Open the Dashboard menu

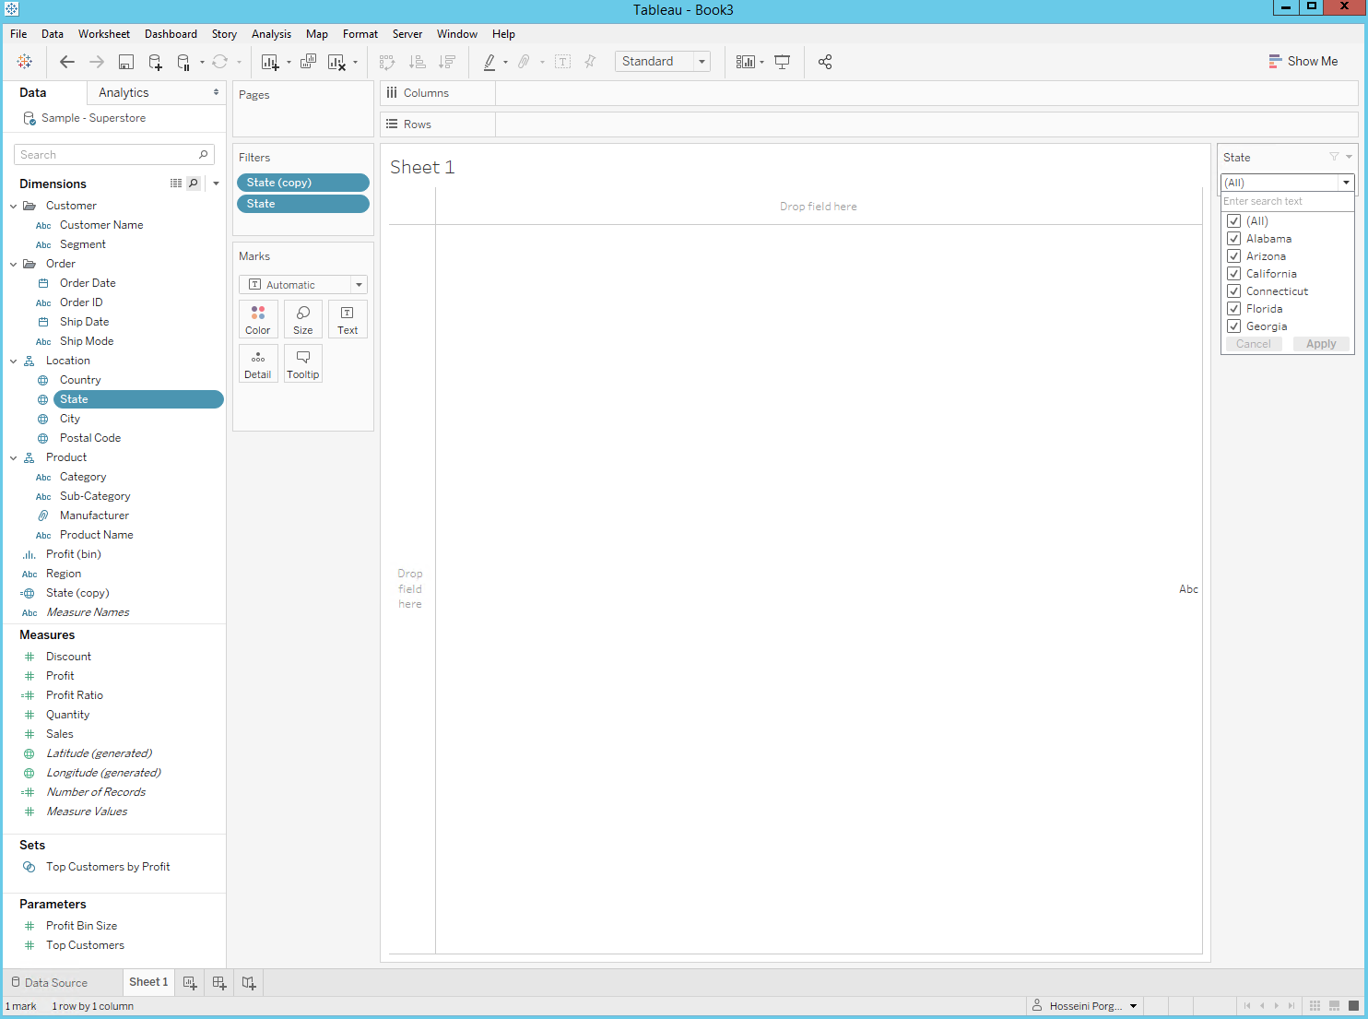(171, 34)
